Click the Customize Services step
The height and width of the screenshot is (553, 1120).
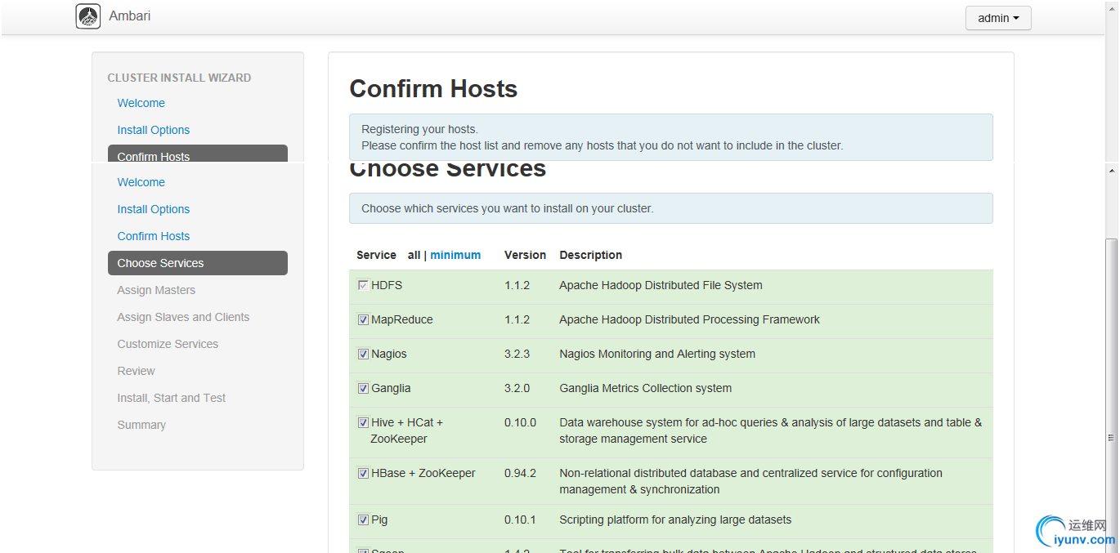click(x=168, y=344)
